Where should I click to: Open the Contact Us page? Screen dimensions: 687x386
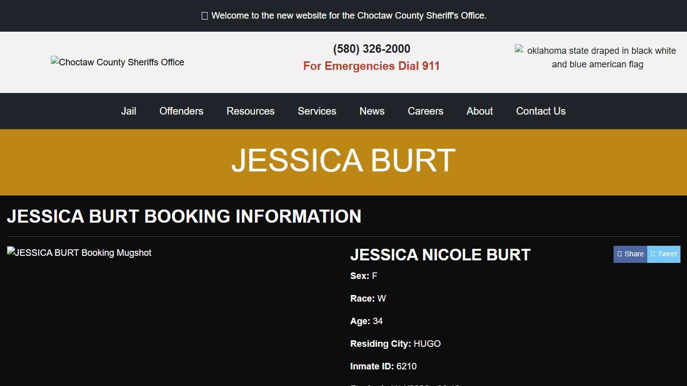(x=541, y=111)
